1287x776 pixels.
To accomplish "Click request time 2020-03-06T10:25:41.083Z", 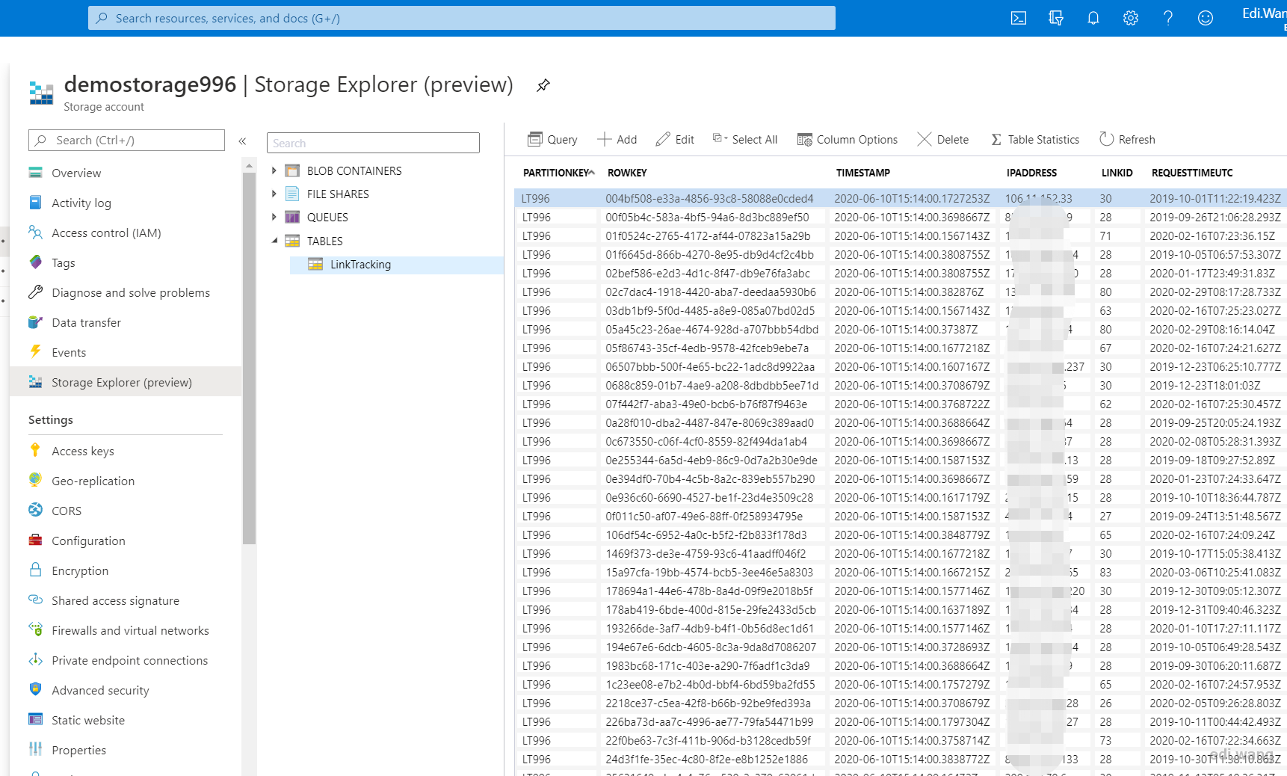I will pos(1215,572).
